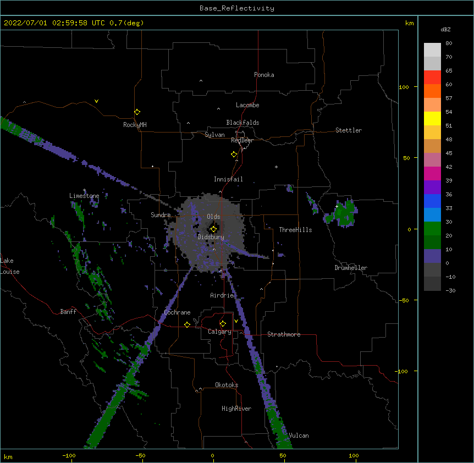The height and width of the screenshot is (463, 474).
Task: Click the yellow diamond marker south of RedDeer
Action: (234, 155)
